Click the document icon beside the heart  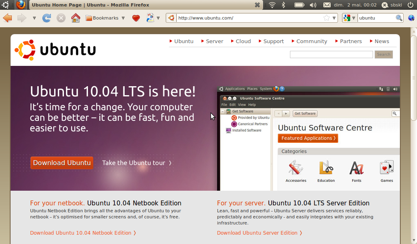pos(150,18)
